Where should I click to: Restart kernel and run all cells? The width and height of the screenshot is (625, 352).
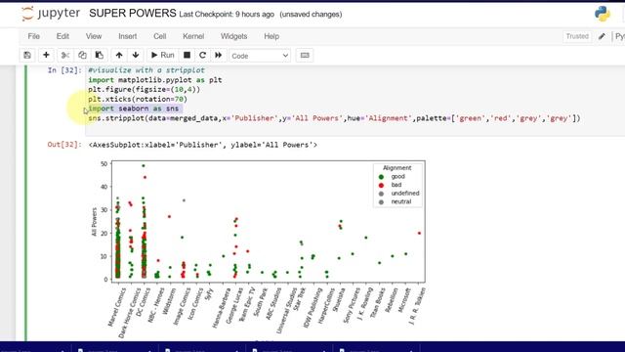click(x=219, y=56)
